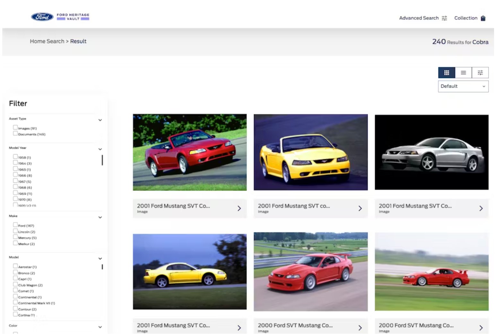This screenshot has width=495, height=336.
Task: Open yellow Mustang coupe side-view thumbnail
Action: coord(190,271)
